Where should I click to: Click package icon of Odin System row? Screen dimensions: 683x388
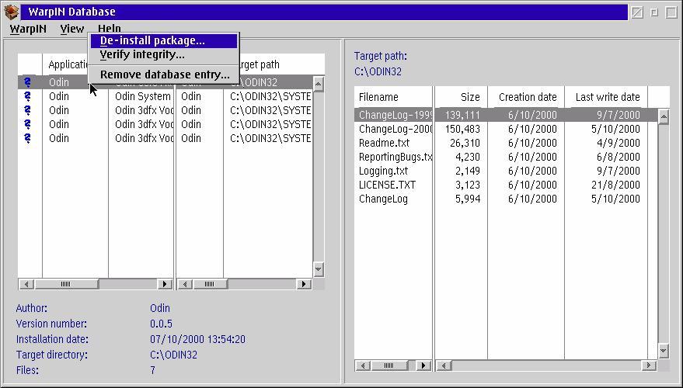[x=28, y=96]
